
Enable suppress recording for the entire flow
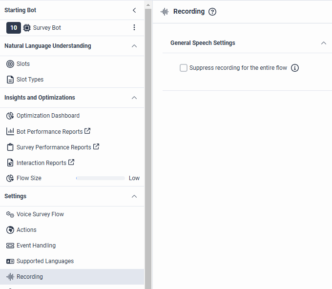(x=184, y=68)
